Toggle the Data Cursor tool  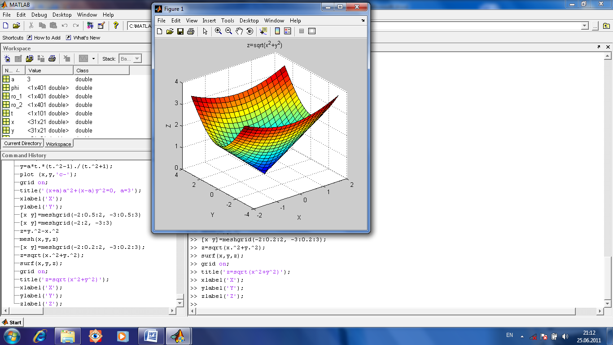(x=263, y=31)
